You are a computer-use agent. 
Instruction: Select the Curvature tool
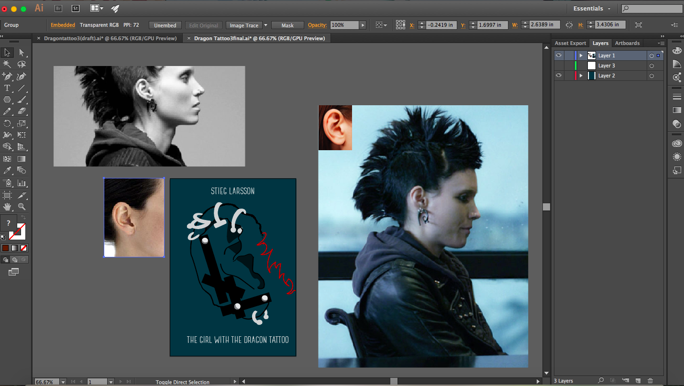pyautogui.click(x=22, y=76)
